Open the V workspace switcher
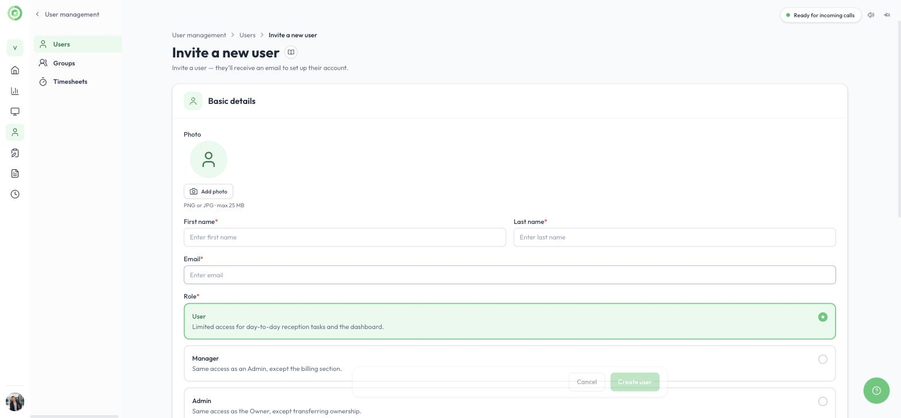 point(15,48)
